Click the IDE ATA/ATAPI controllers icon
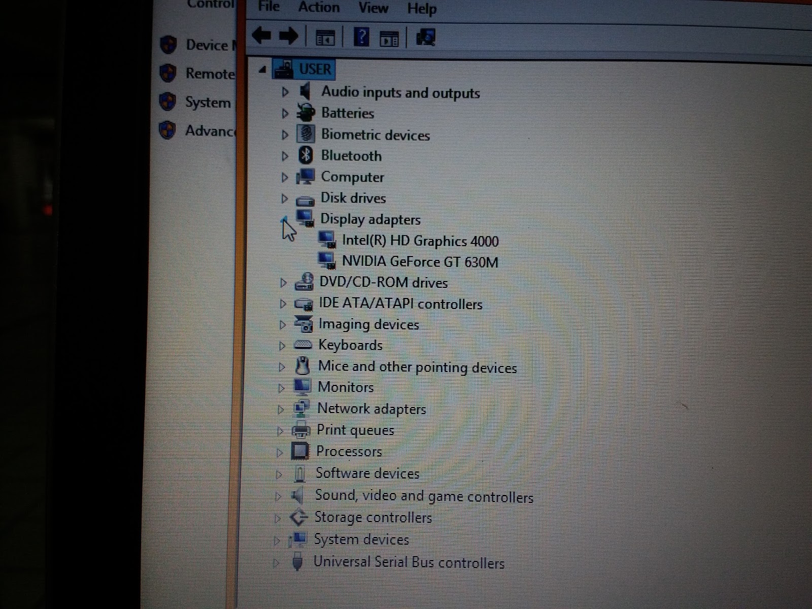The image size is (812, 609). tap(303, 304)
